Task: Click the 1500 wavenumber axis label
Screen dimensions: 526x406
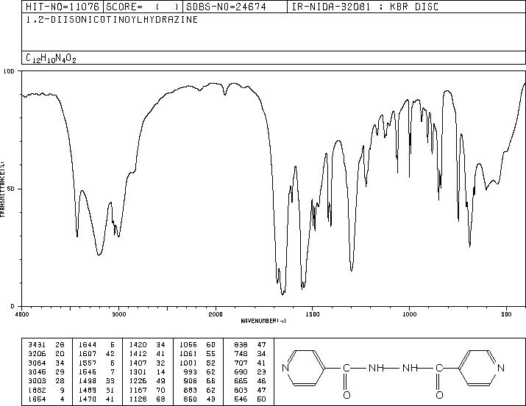Action: (313, 314)
